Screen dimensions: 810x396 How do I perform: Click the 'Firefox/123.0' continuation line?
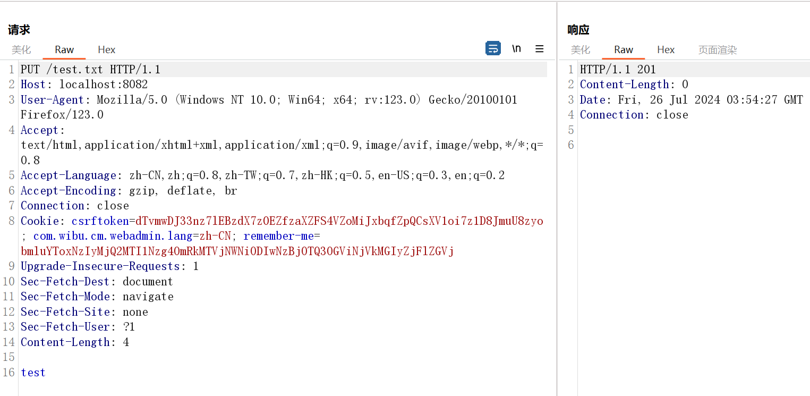click(62, 114)
